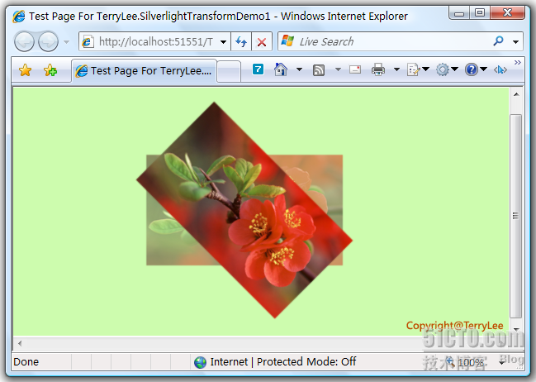Screen dimensions: 536x382
Task: Click the Add to Favorites icon
Action: [50, 70]
